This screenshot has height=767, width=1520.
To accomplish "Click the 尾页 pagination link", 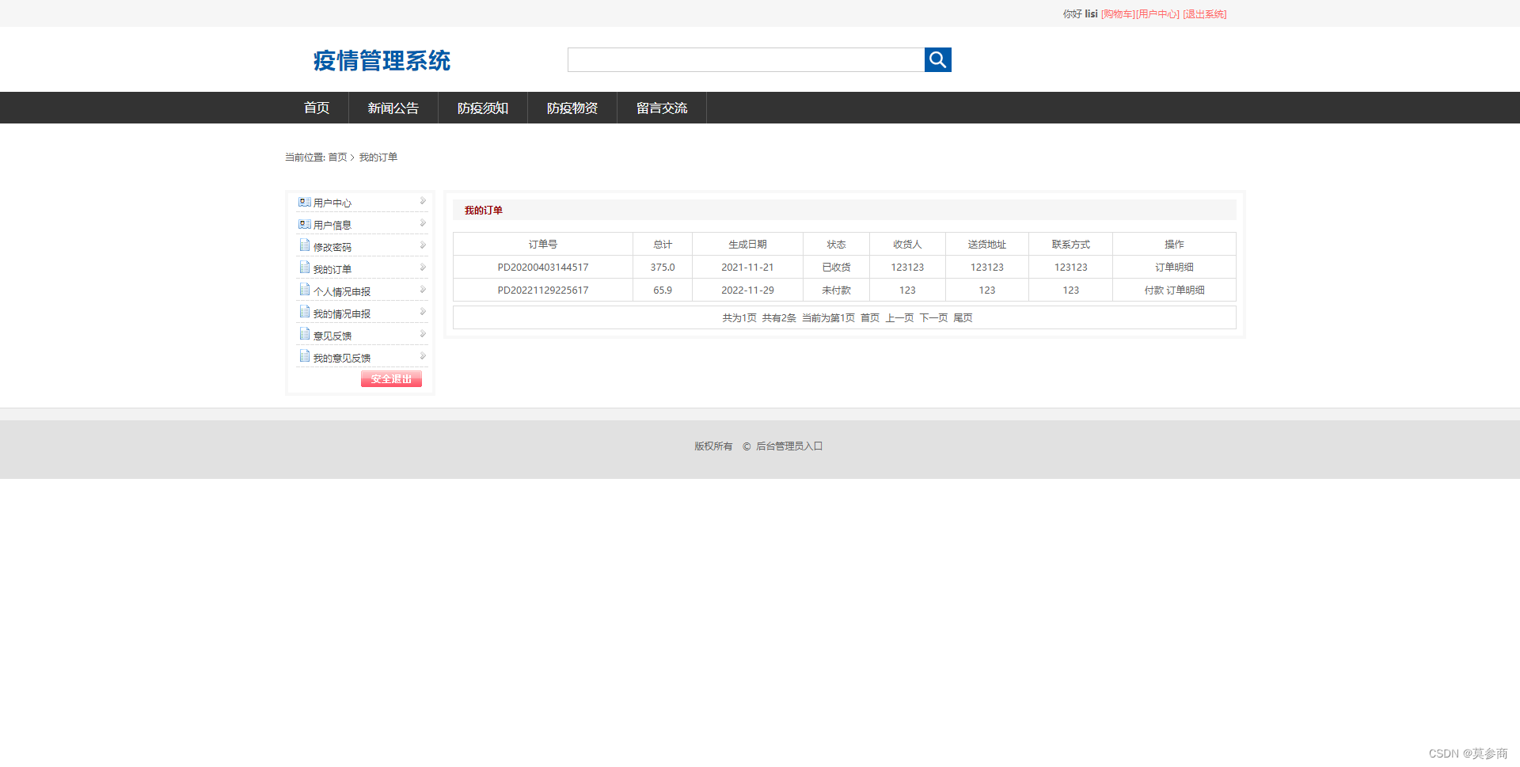I will [963, 318].
